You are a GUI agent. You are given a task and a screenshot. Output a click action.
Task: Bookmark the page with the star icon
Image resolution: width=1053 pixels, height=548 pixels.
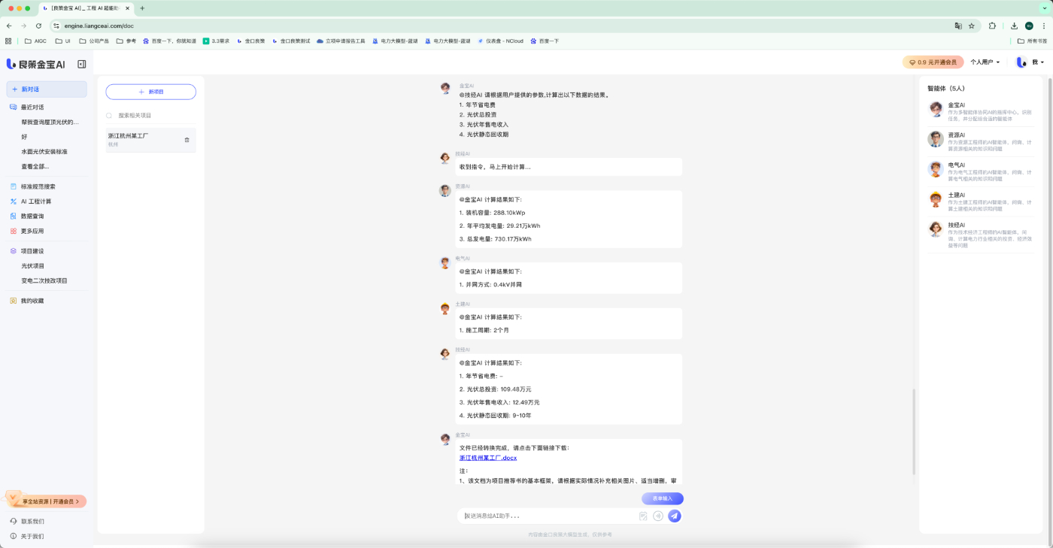(x=972, y=26)
